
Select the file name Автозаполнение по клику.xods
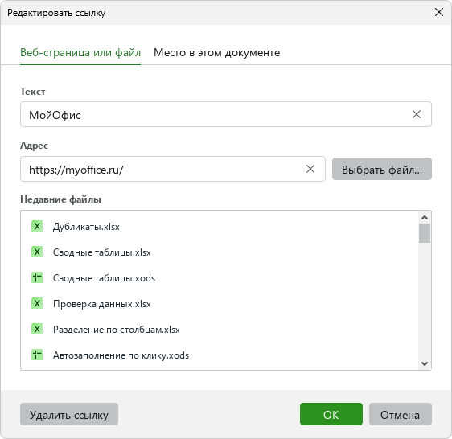point(121,355)
